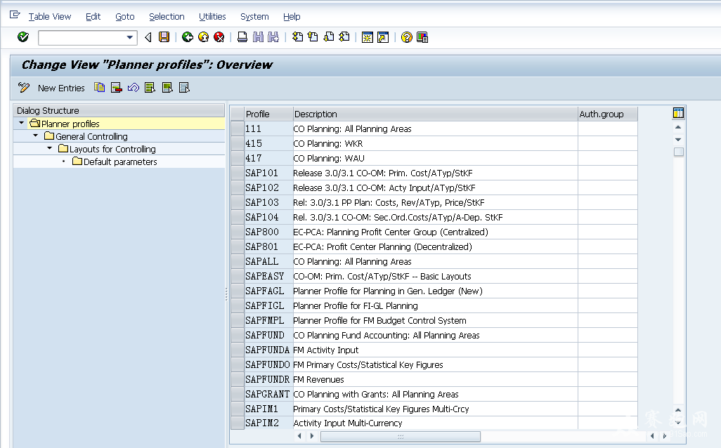
Task: Click the Description column header
Action: [436, 114]
